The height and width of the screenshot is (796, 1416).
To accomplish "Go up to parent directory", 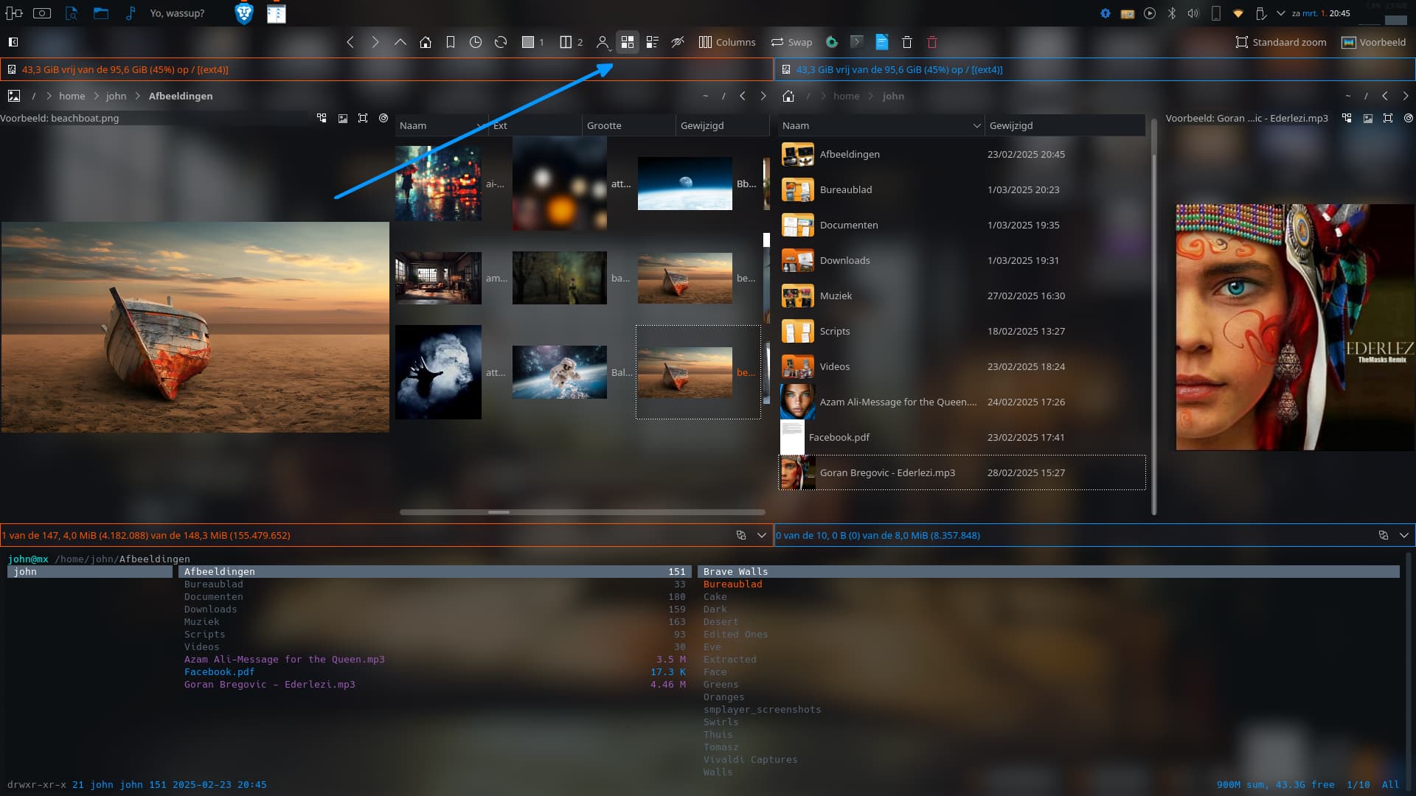I will (400, 43).
